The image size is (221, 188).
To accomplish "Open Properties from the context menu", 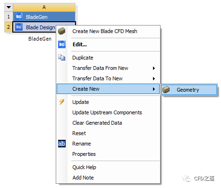I will pyautogui.click(x=84, y=154).
